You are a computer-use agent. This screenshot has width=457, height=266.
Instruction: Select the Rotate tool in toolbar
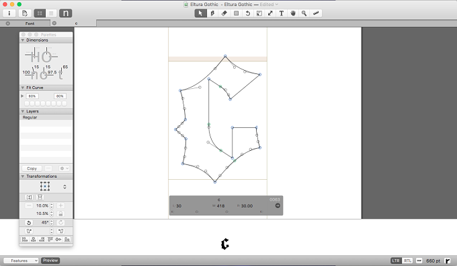pyautogui.click(x=247, y=13)
